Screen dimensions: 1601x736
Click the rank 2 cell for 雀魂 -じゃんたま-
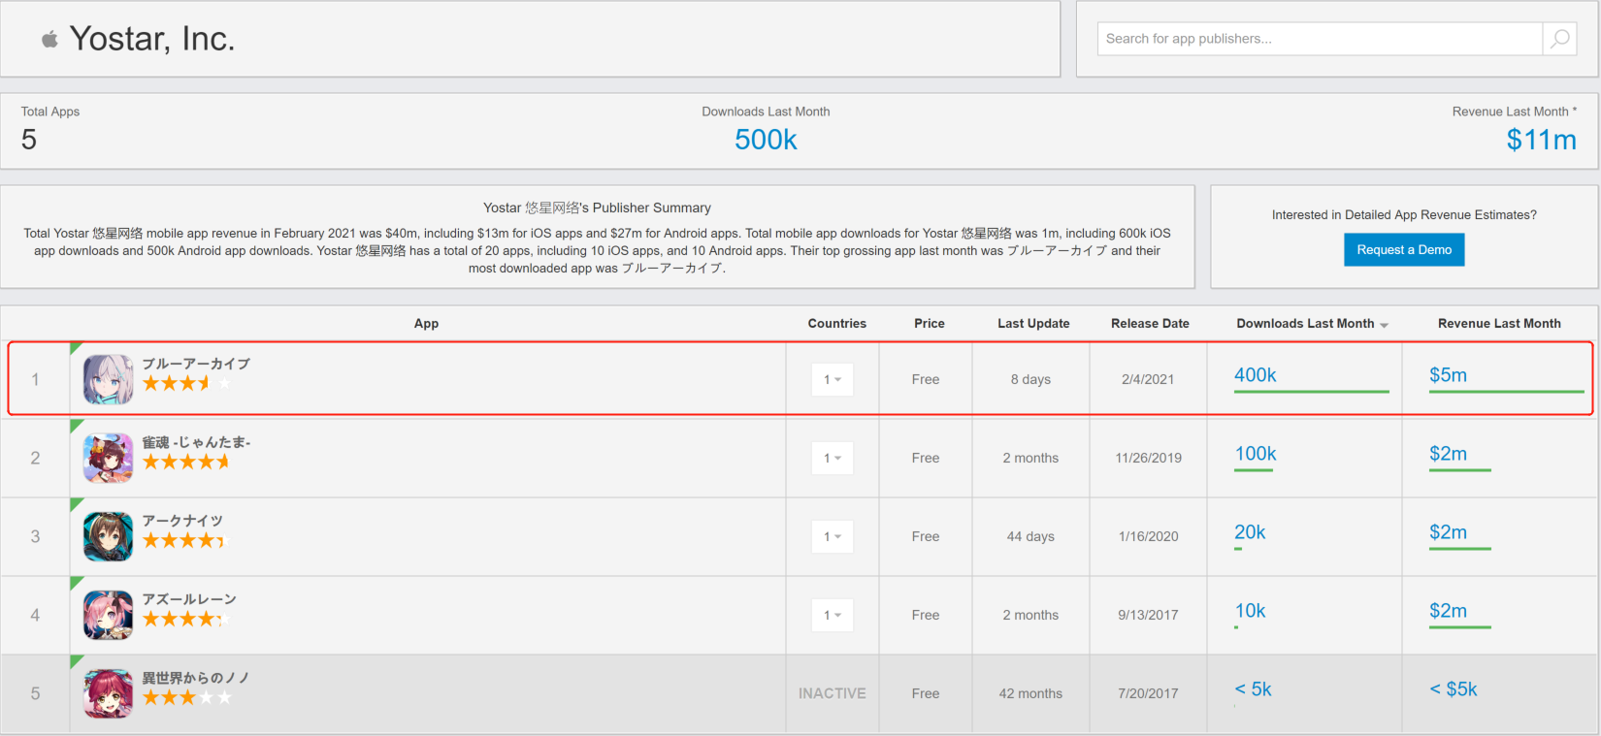[35, 458]
